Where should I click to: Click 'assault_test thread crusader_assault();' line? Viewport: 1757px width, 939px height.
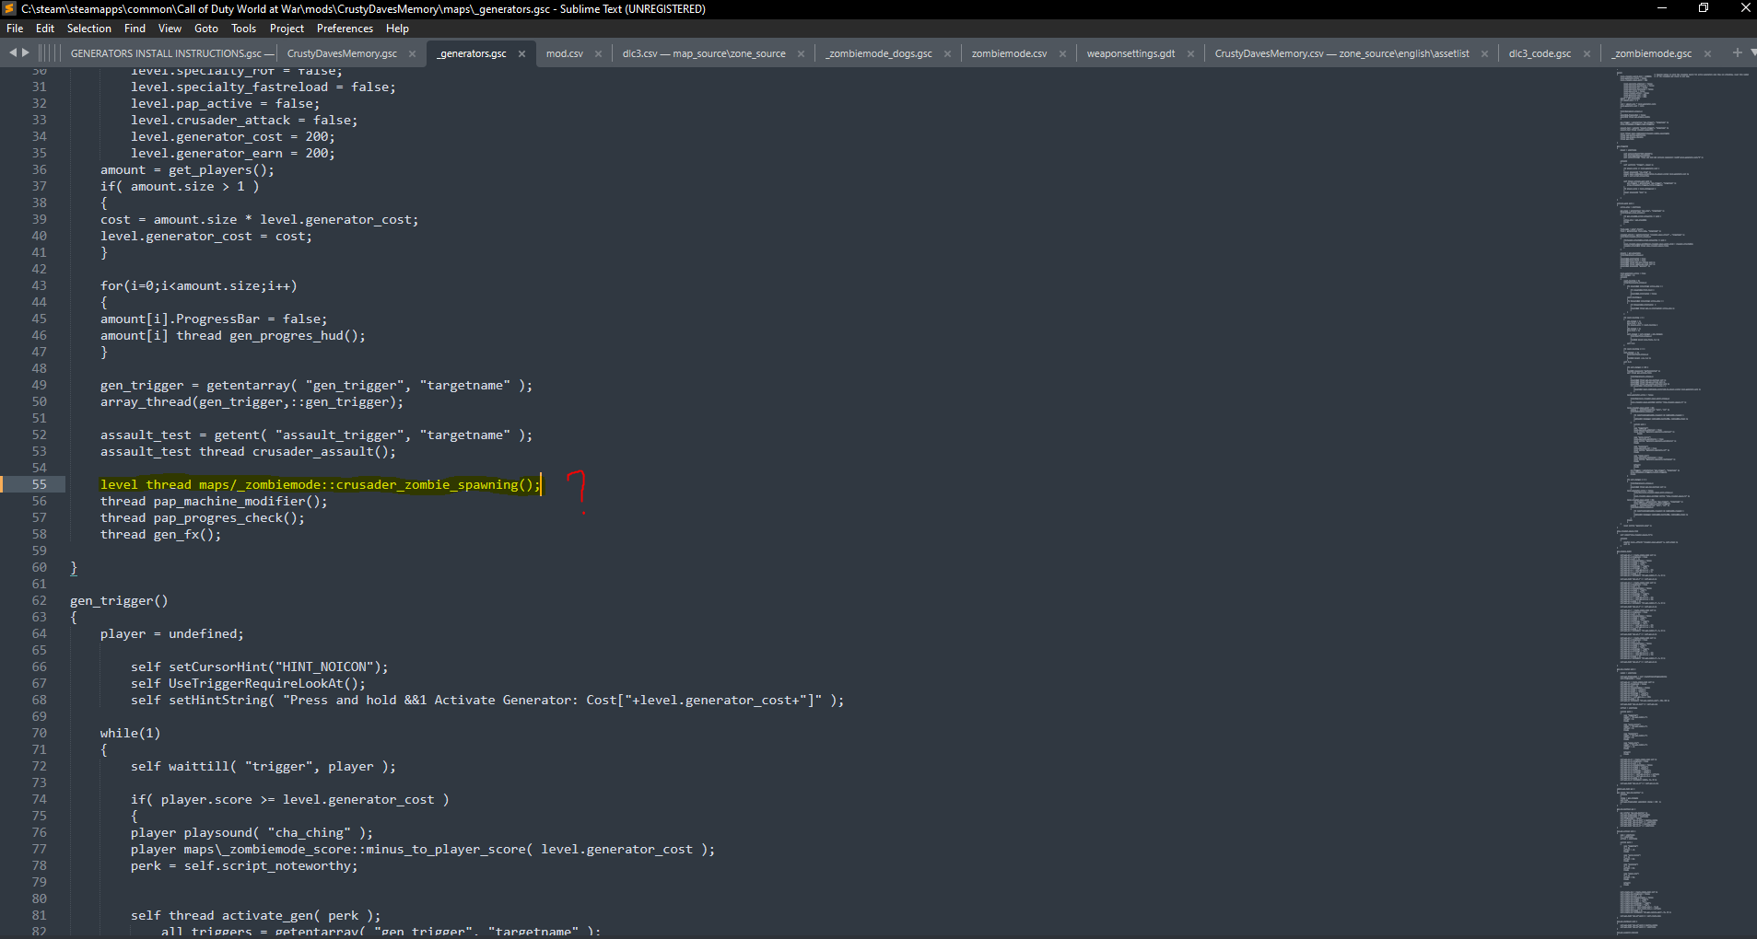click(248, 451)
